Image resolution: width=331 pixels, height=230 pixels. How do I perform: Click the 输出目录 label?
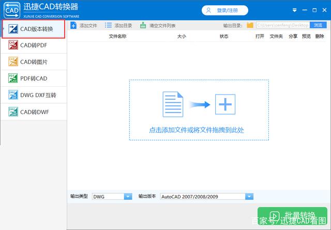233,26
